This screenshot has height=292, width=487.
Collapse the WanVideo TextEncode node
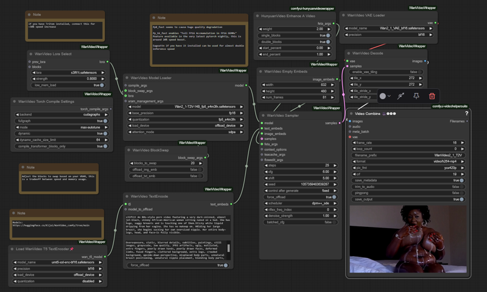128,196
